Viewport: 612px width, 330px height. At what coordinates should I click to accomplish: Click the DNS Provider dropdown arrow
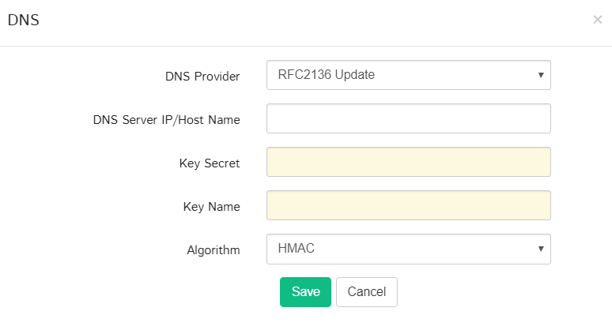[540, 76]
